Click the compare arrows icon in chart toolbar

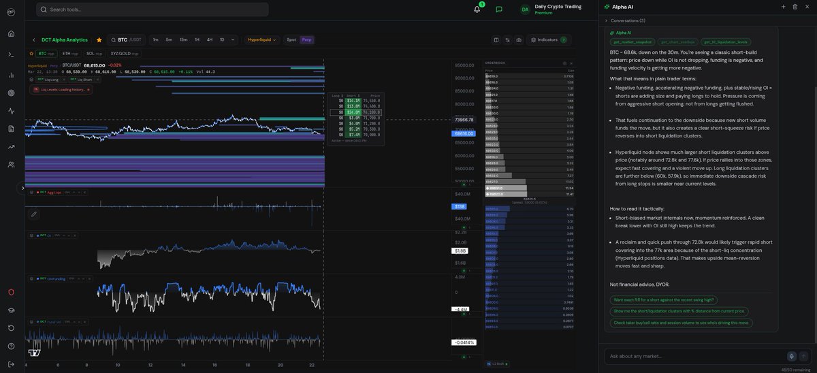(x=507, y=39)
